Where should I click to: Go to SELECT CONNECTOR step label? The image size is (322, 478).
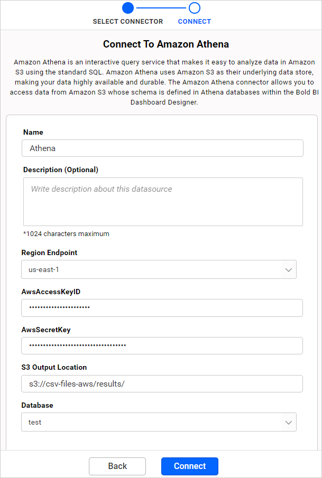(x=128, y=22)
